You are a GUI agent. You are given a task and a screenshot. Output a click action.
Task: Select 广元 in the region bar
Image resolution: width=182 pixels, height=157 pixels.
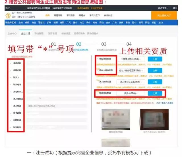pos(69,23)
